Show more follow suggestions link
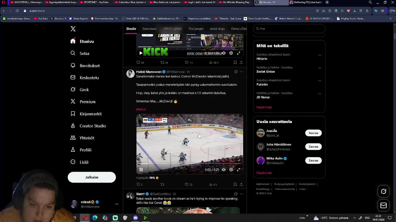The height and width of the screenshot is (222, 396). click(x=264, y=173)
